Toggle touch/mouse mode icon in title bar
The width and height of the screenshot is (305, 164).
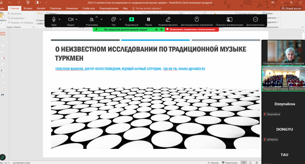click(x=37, y=2)
